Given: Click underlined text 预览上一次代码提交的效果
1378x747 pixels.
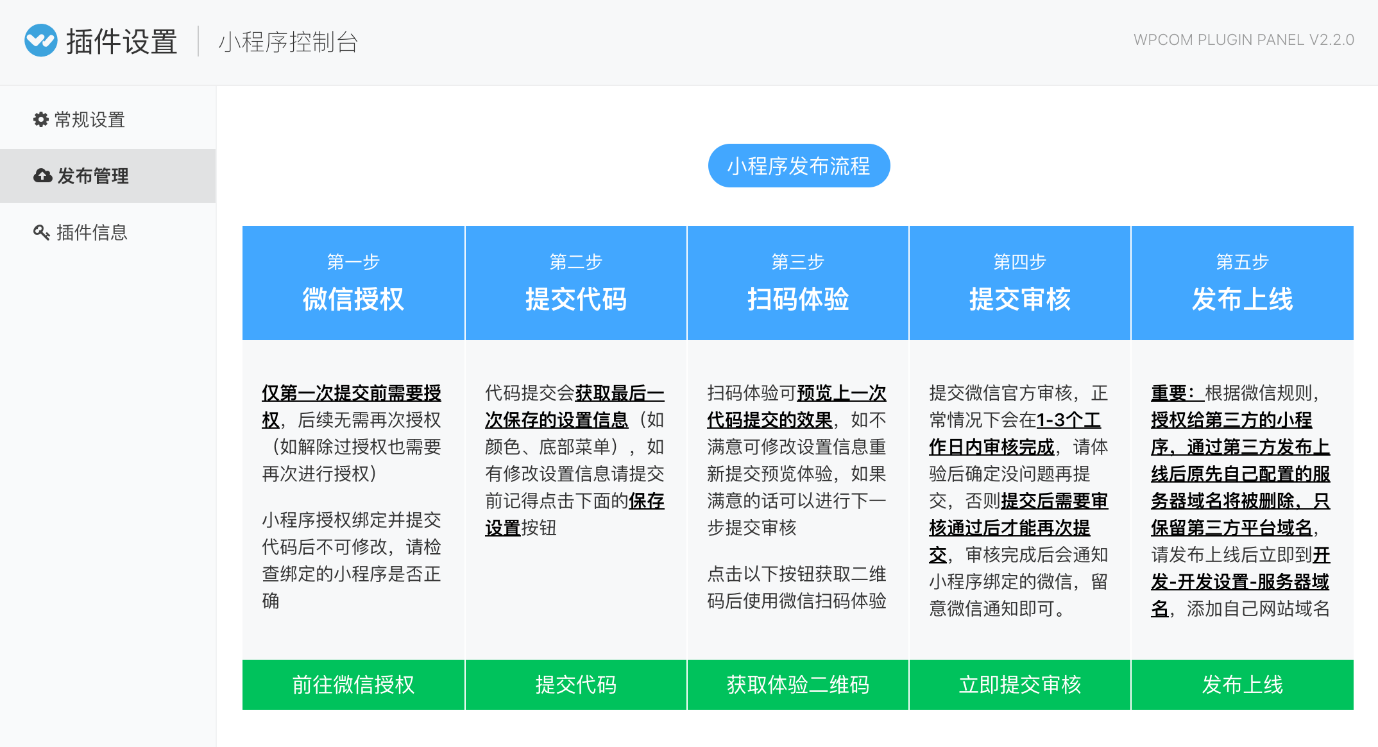Looking at the screenshot, I should (797, 406).
